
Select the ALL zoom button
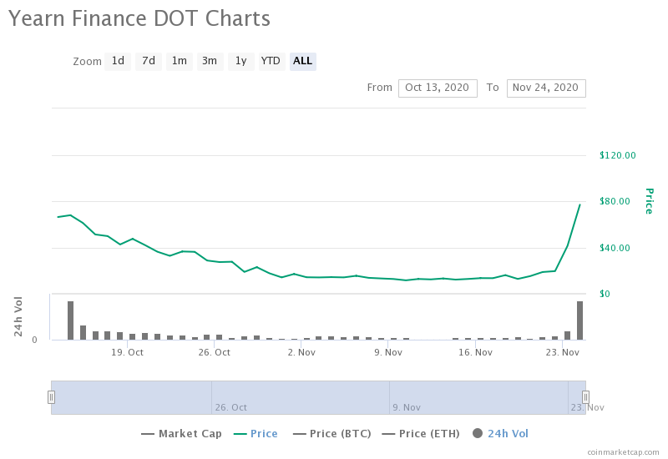point(303,61)
